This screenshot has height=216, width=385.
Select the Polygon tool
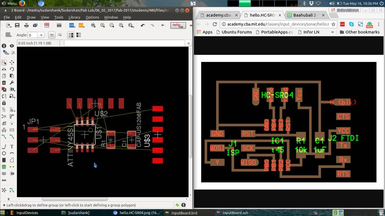[x=12, y=160]
